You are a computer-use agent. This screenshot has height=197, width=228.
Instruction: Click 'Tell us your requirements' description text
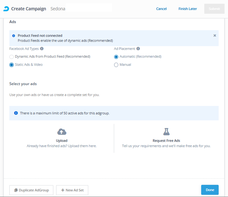(166, 146)
